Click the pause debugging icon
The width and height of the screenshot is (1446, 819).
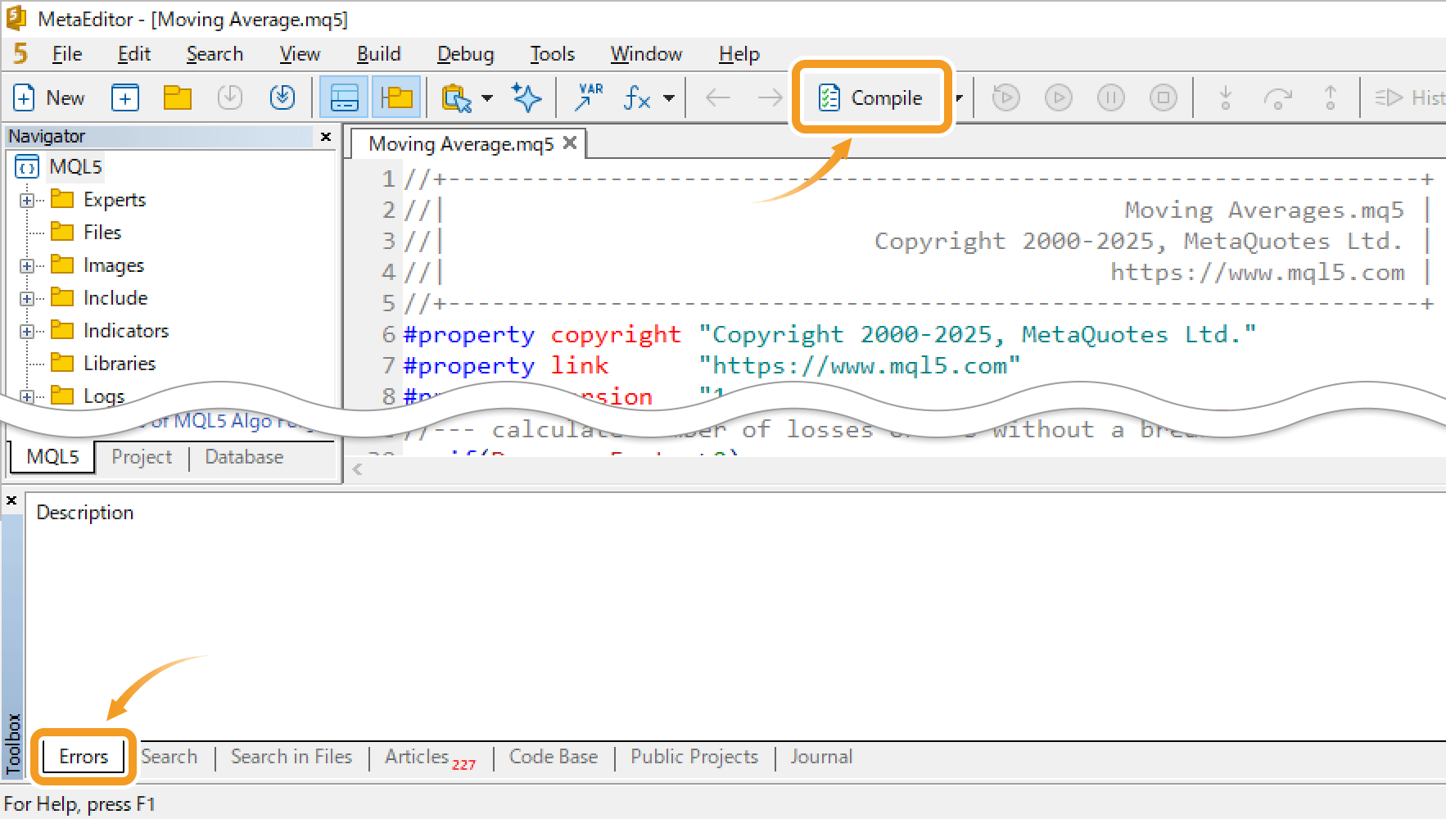[1110, 98]
